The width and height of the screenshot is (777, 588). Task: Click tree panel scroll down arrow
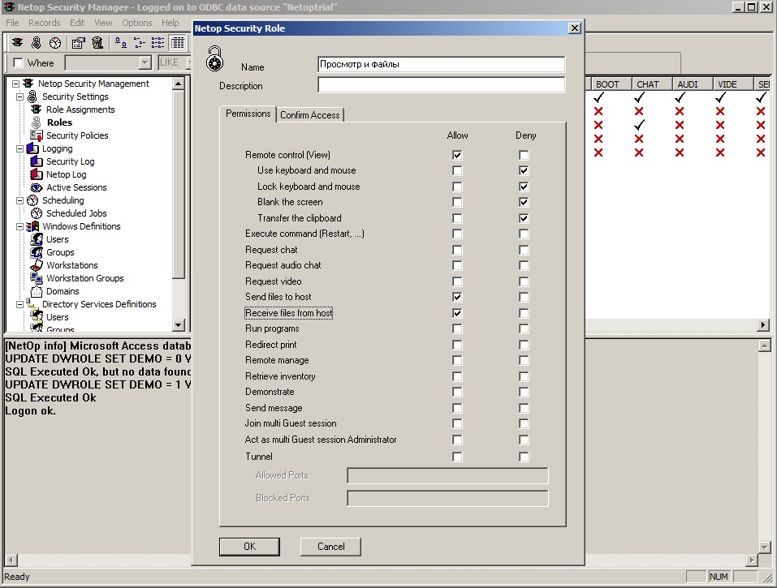(x=179, y=324)
